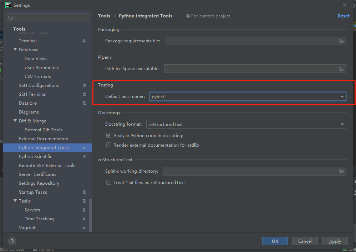Click the project-level icon beside Datalore
356x252 pixels.
coord(84,103)
